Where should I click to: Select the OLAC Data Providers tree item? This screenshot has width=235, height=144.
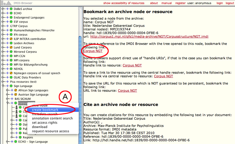[27, 77]
